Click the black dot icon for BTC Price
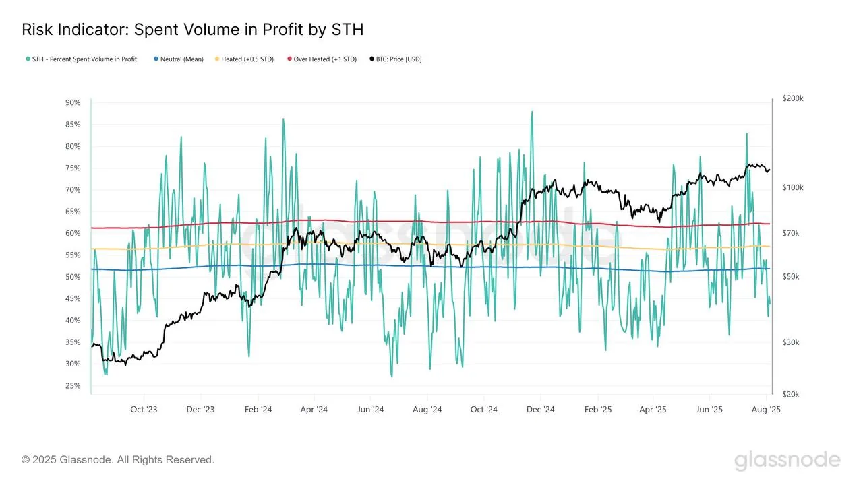The width and height of the screenshot is (863, 485). coord(371,59)
